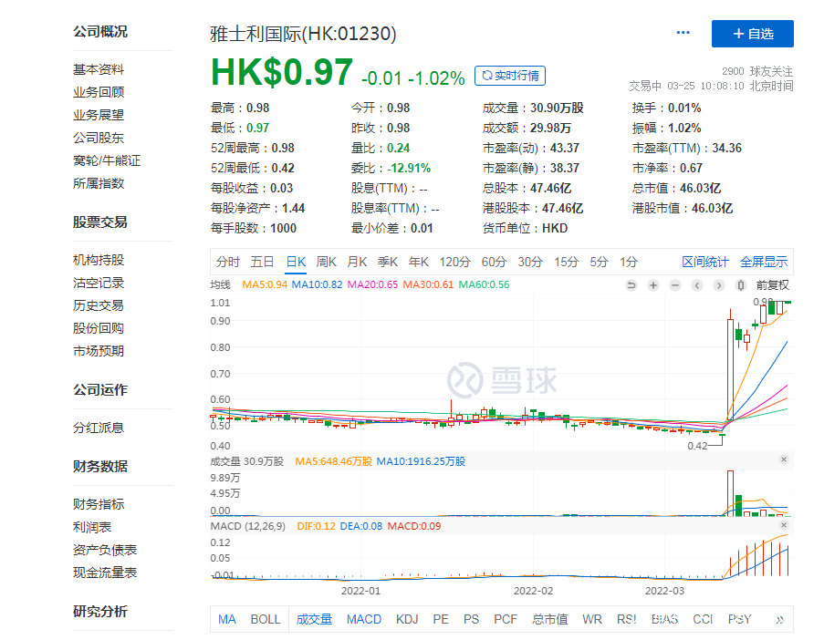Expand more indicators with the » arrow
Viewport: 824px width, 640px height.
[x=779, y=619]
